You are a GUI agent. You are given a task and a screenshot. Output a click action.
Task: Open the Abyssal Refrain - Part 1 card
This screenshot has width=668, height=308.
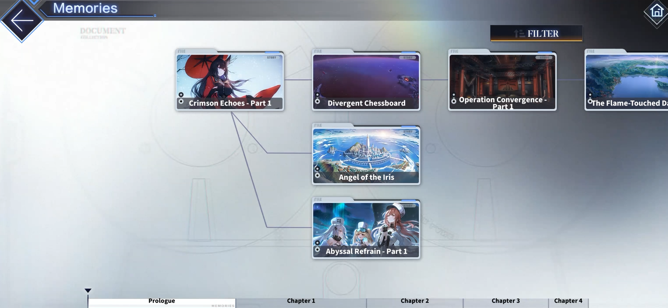[366, 228]
